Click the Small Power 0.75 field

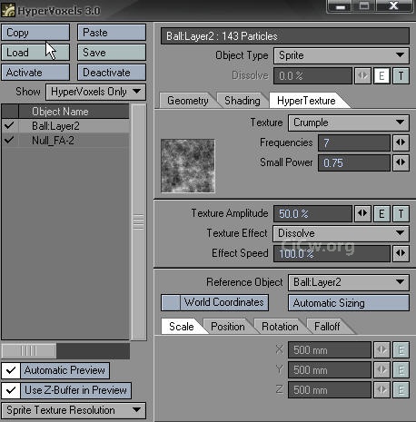coord(354,162)
